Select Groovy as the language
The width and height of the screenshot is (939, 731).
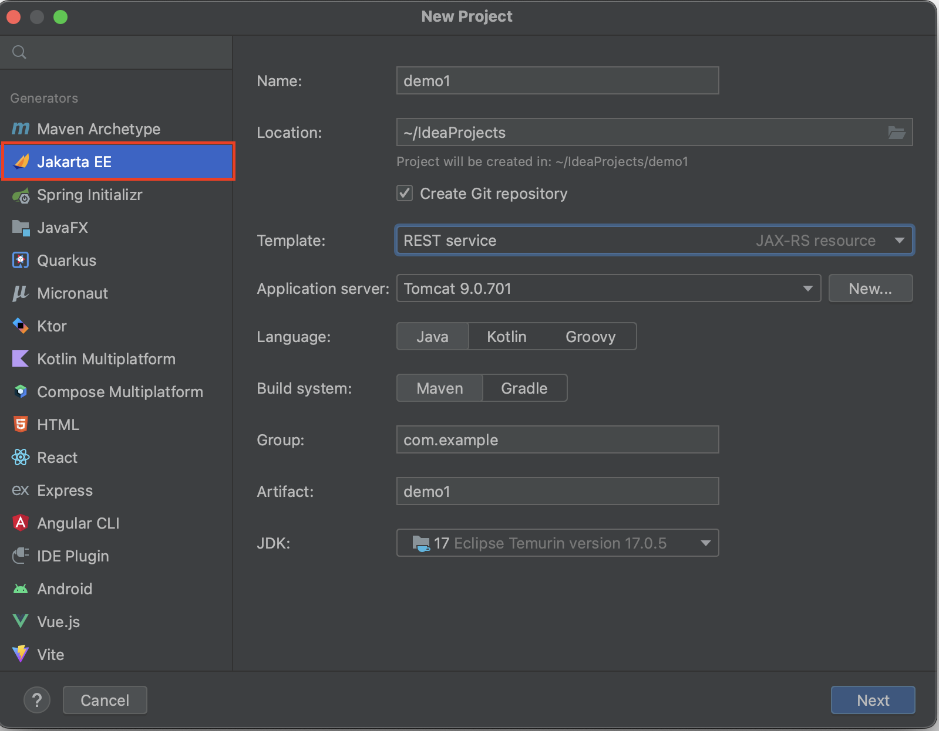[x=591, y=337]
